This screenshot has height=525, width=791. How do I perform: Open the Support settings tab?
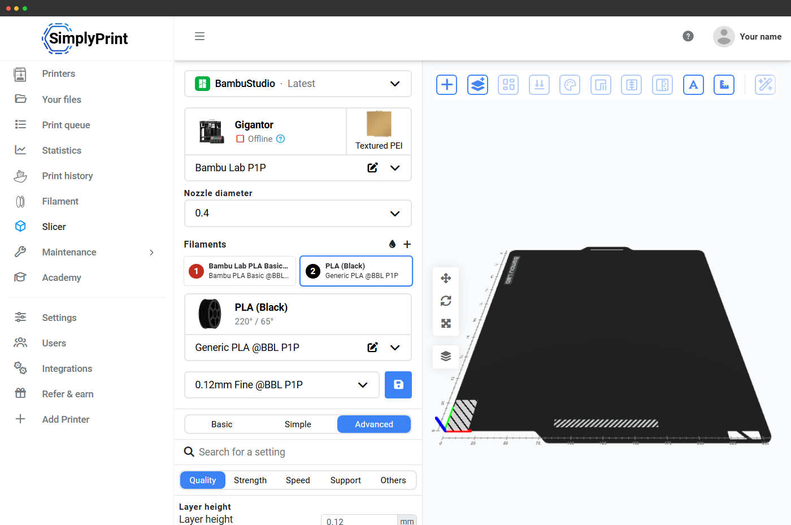(346, 480)
